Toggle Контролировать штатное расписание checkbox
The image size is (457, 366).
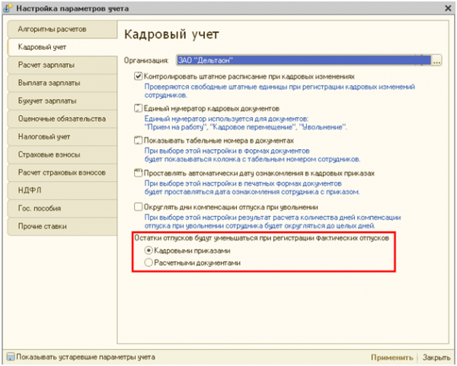coord(138,77)
